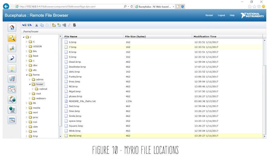Click the folder tree scroll-up arrow
This screenshot has height=157, width=270.
pos(60,36)
